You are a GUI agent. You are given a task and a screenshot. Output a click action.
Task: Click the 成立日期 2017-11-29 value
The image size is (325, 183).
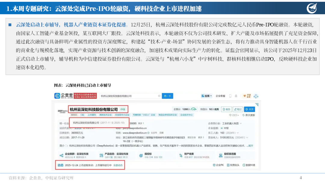coord(78,138)
